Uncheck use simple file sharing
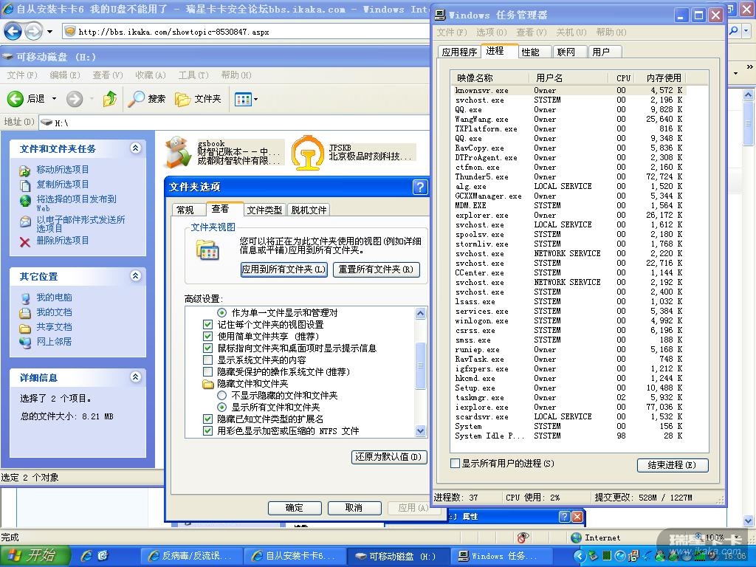Screen dimensions: 756x567 click(207, 336)
